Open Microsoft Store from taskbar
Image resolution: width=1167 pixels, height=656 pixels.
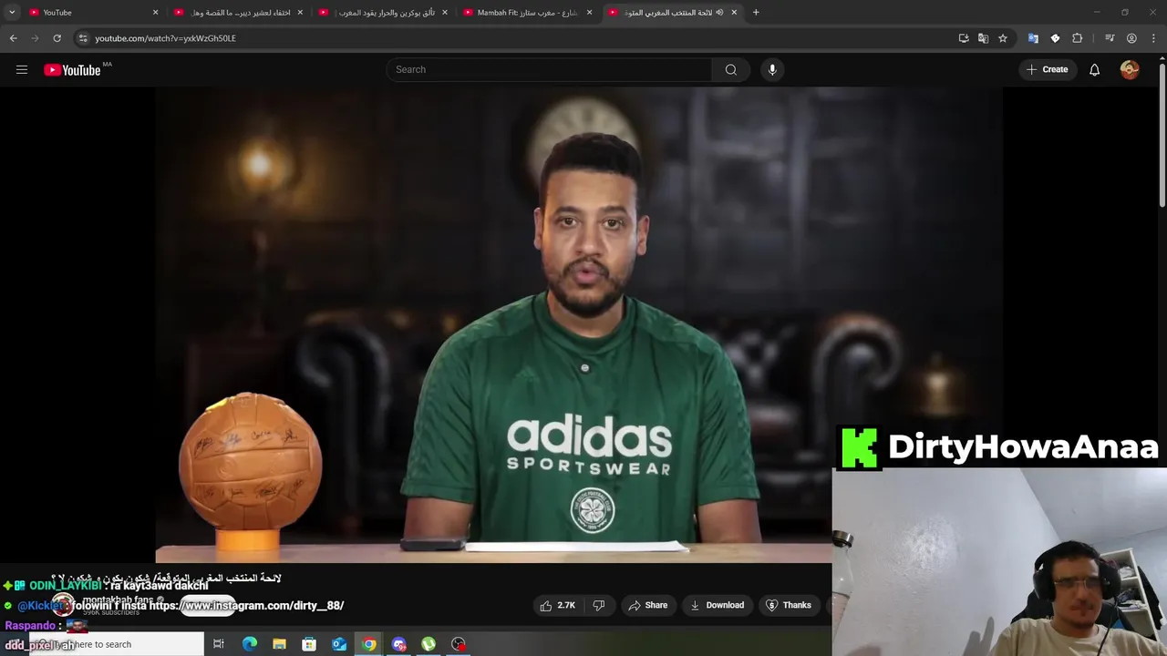[x=309, y=644]
